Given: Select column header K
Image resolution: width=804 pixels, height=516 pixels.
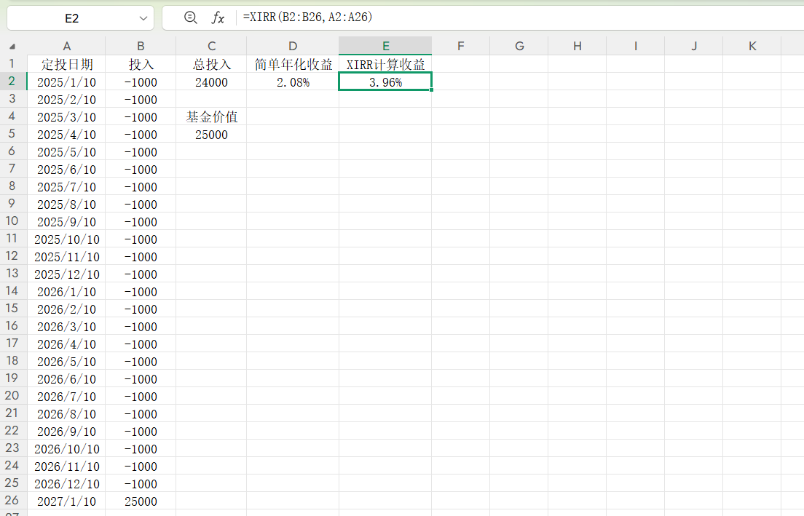Looking at the screenshot, I should [x=752, y=45].
